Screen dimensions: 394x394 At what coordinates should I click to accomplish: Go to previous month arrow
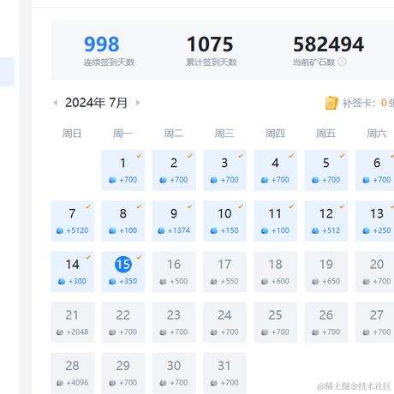pyautogui.click(x=56, y=103)
